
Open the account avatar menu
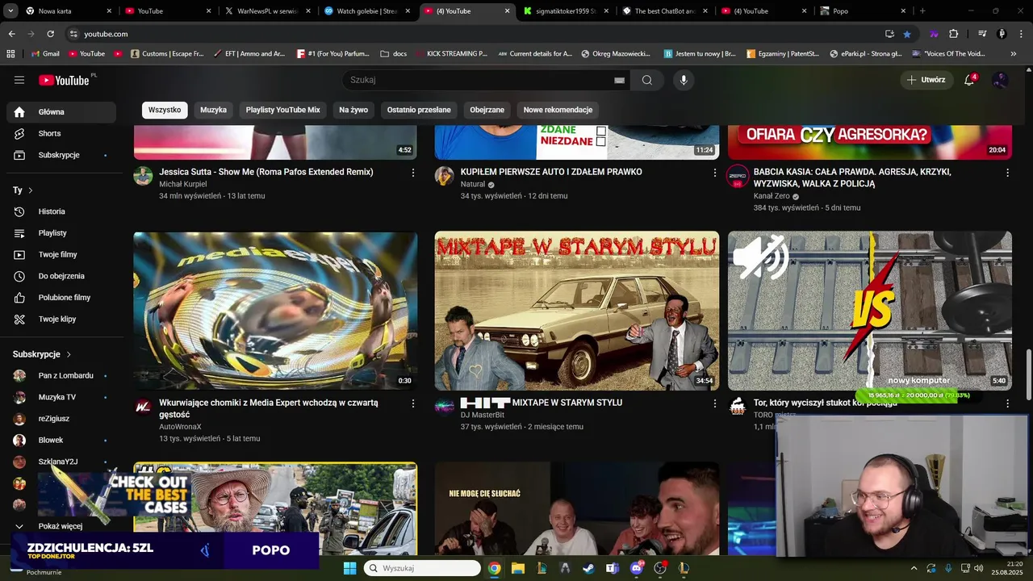[x=1001, y=80]
